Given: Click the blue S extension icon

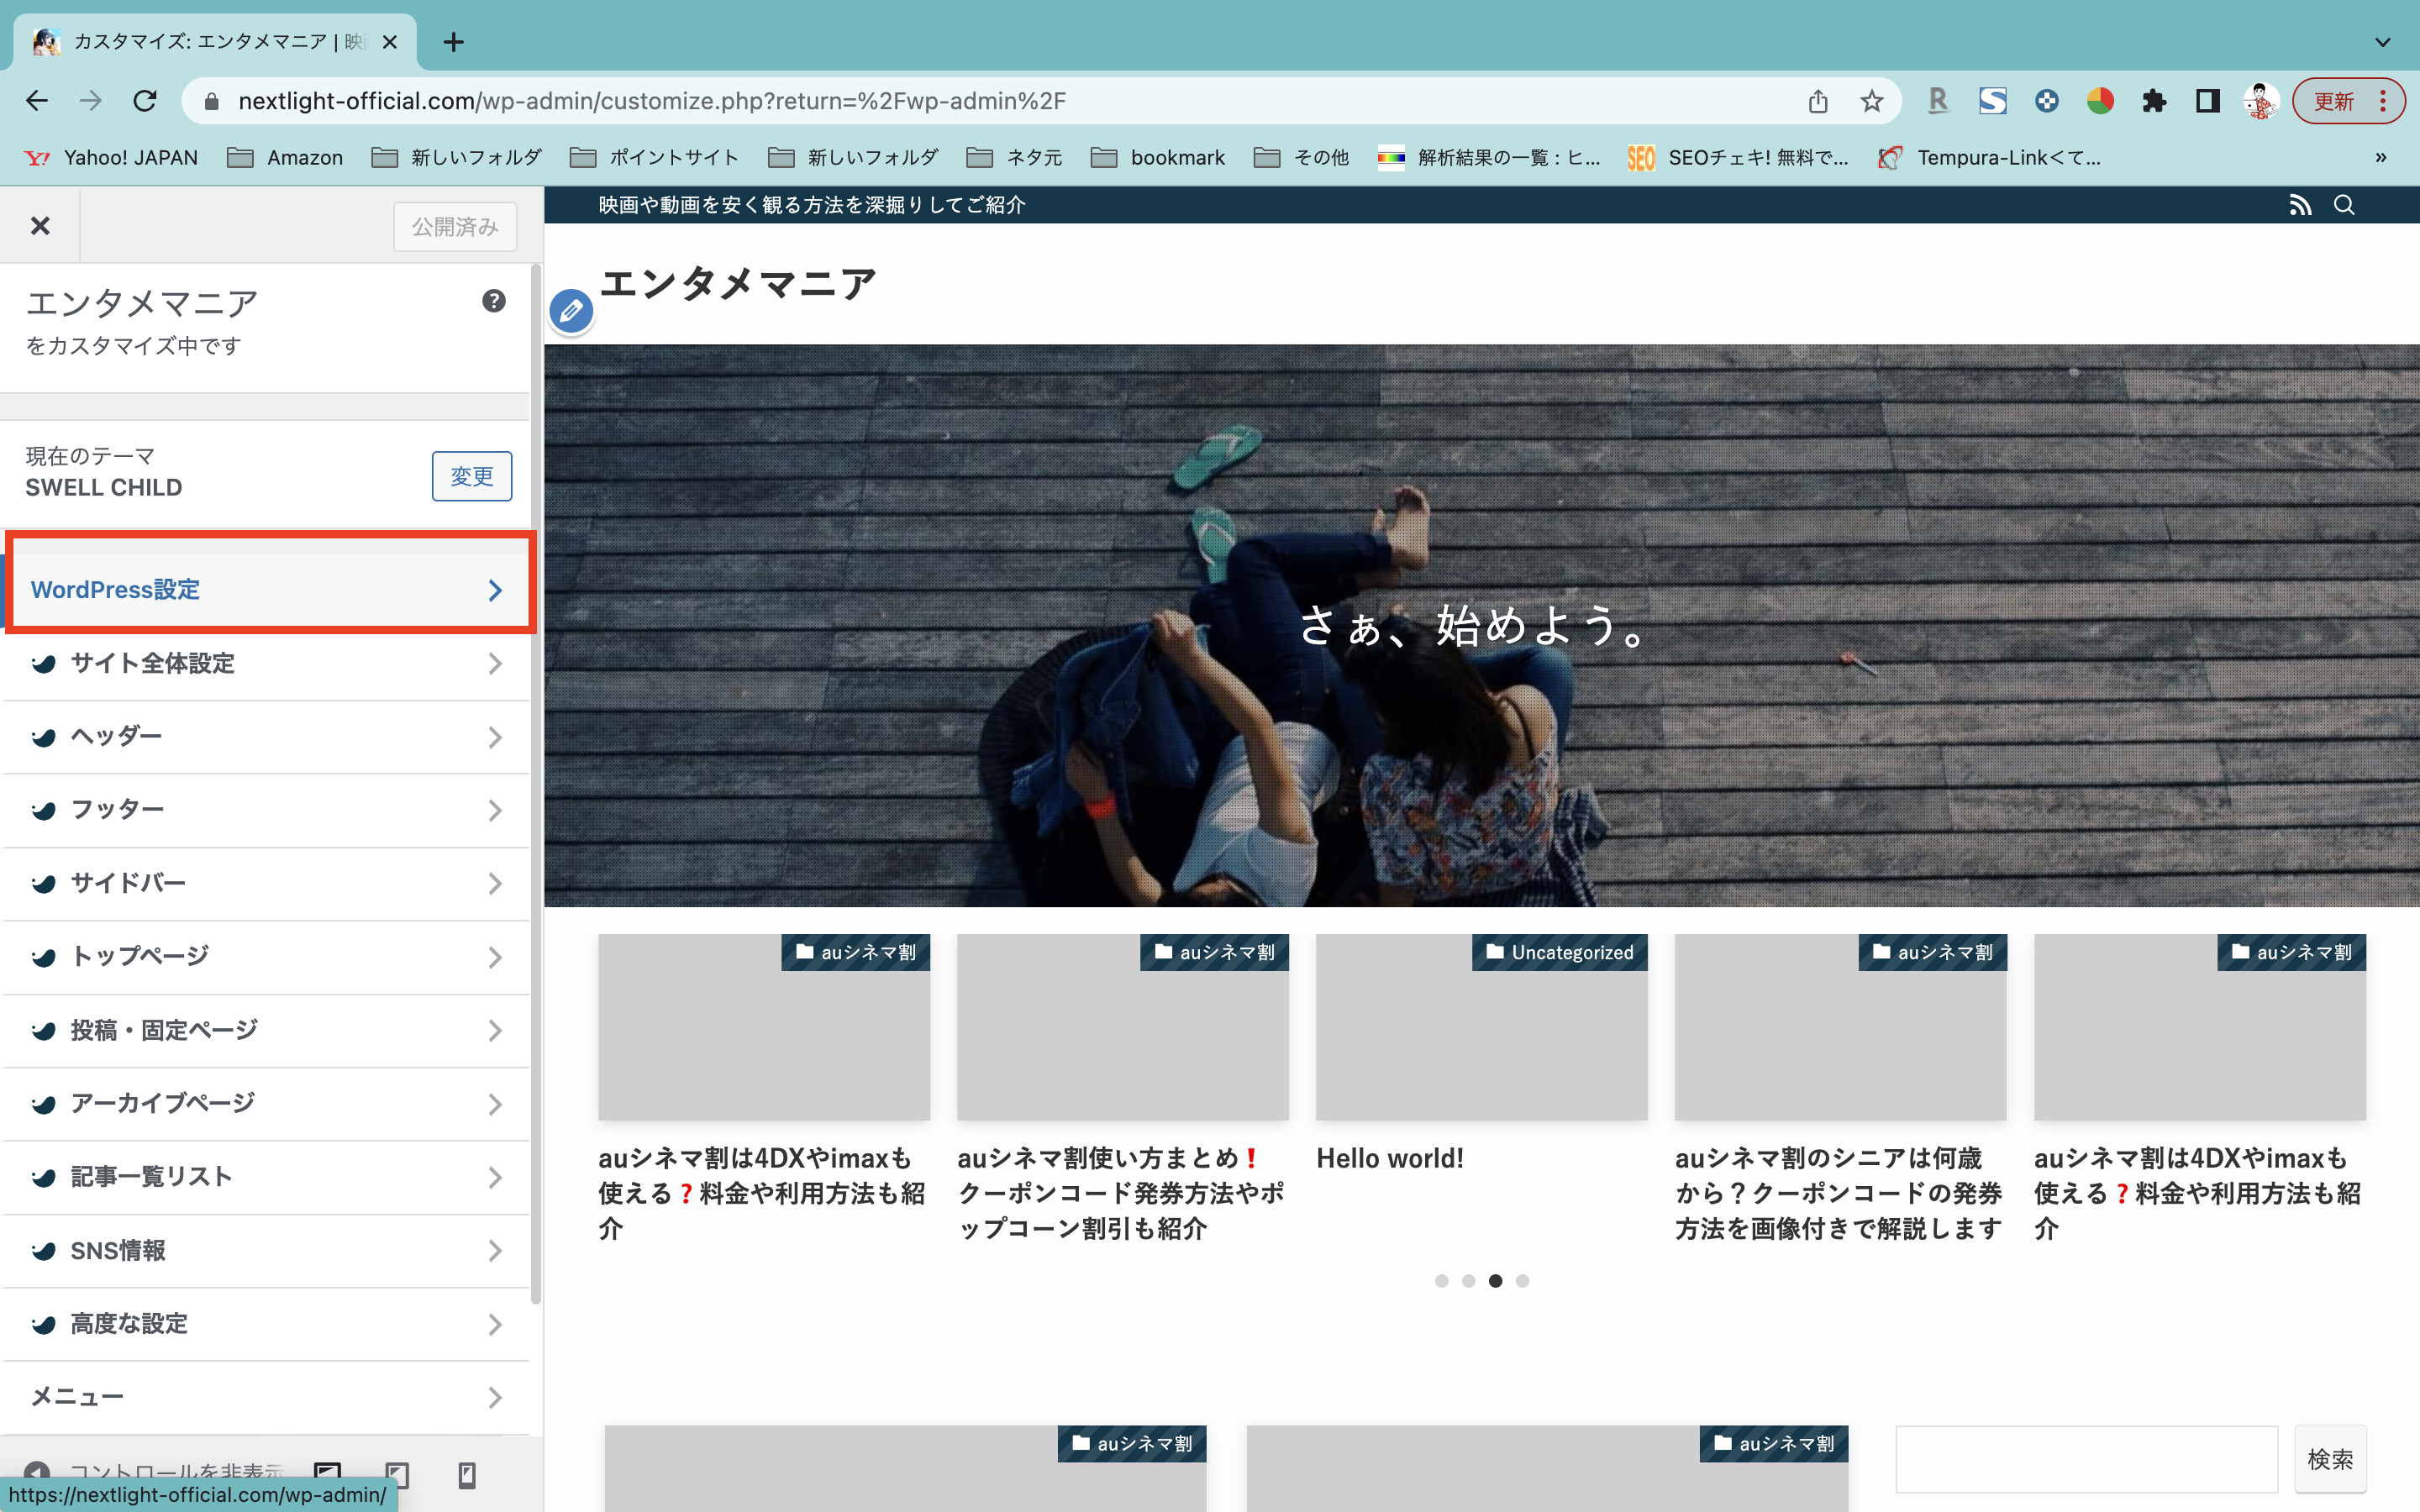Looking at the screenshot, I should (1992, 101).
